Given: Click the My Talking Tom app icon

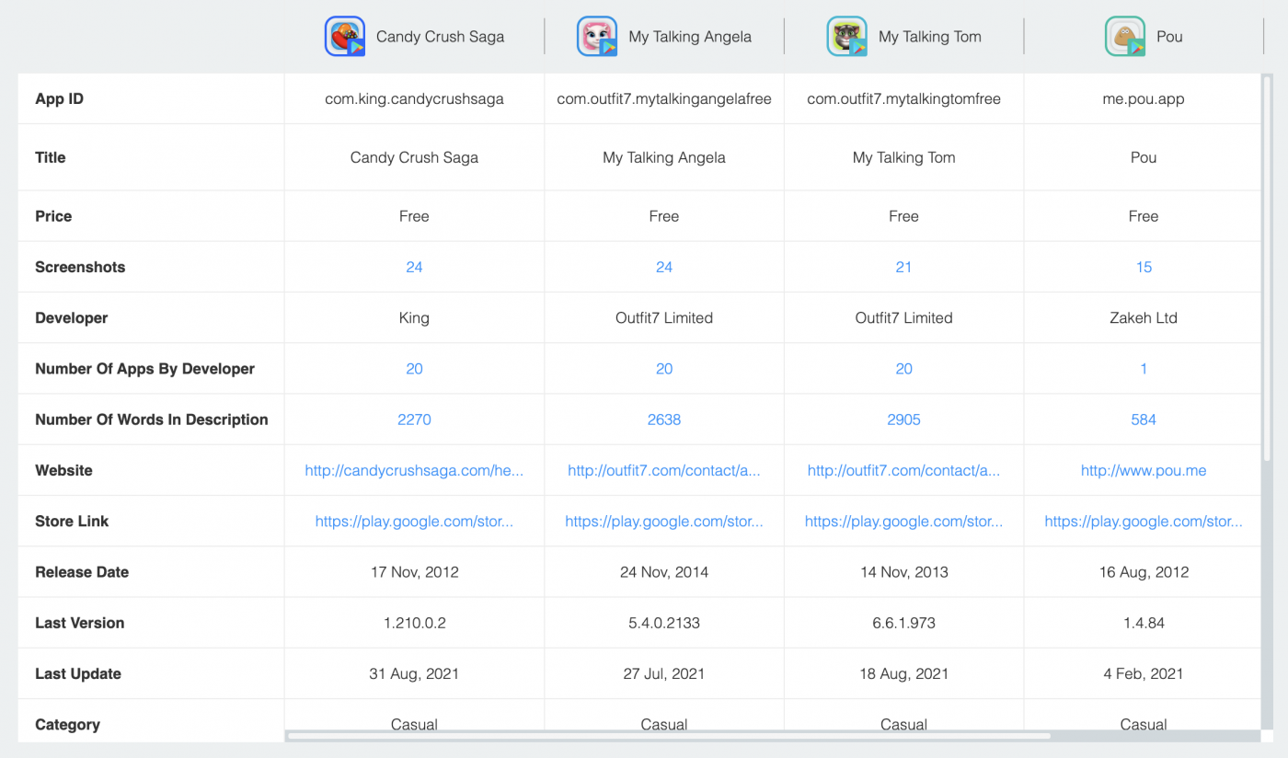Looking at the screenshot, I should (x=846, y=36).
